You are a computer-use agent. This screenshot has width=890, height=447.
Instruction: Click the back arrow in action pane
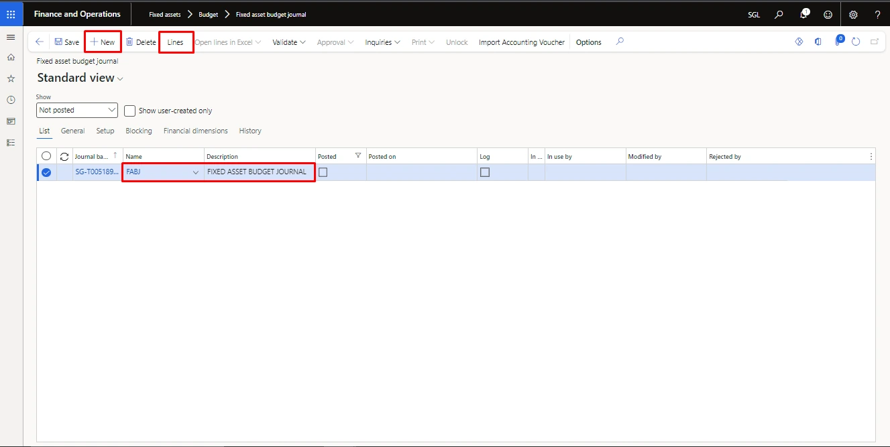(x=40, y=42)
